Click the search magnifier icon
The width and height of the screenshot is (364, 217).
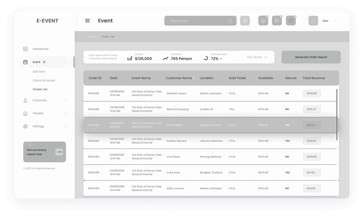pyautogui.click(x=230, y=21)
